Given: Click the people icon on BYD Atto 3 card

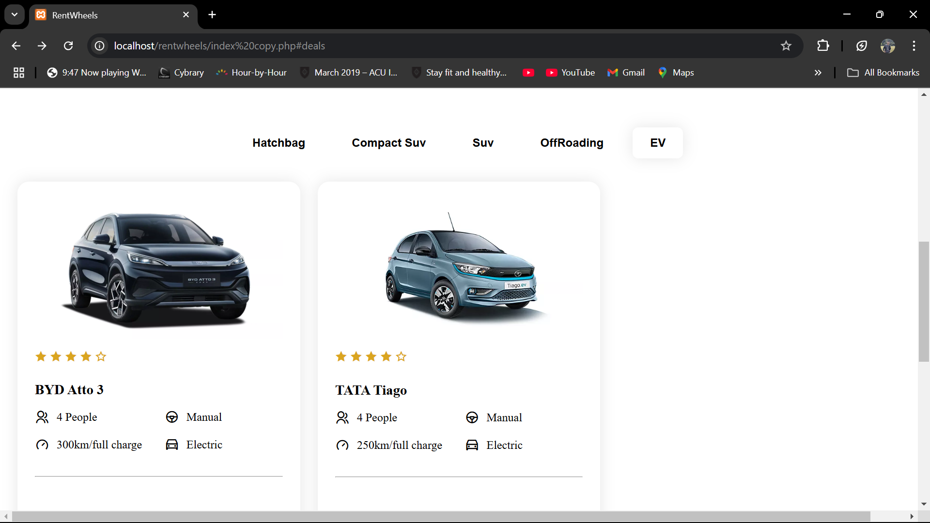Looking at the screenshot, I should coord(42,417).
